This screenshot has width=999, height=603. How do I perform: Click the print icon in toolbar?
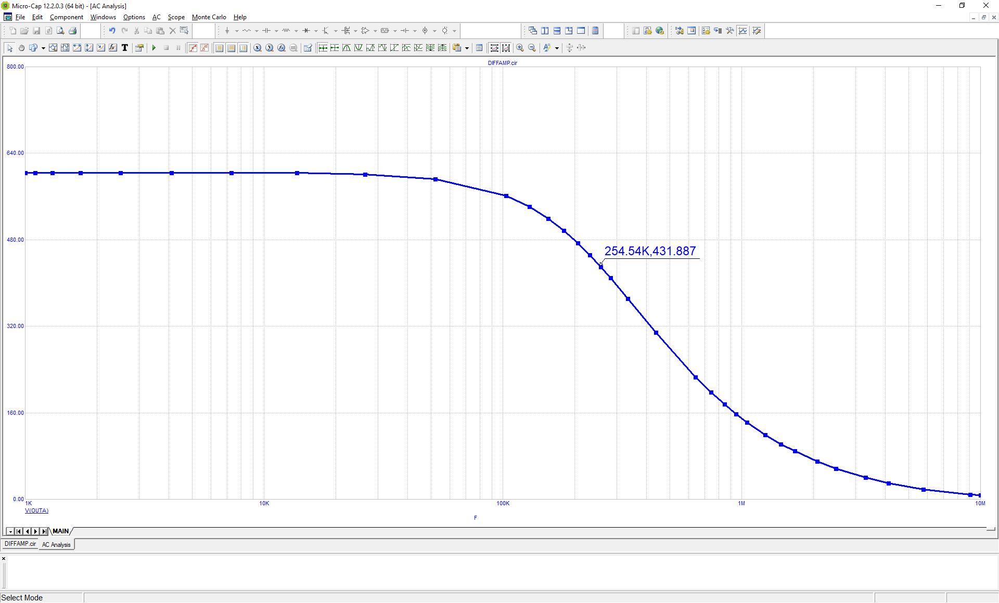tap(73, 31)
